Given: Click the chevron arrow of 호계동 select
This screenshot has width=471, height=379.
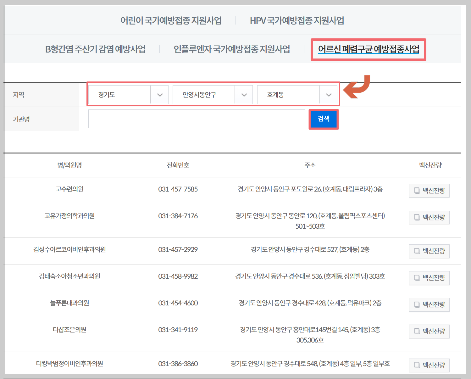Looking at the screenshot, I should pos(329,95).
